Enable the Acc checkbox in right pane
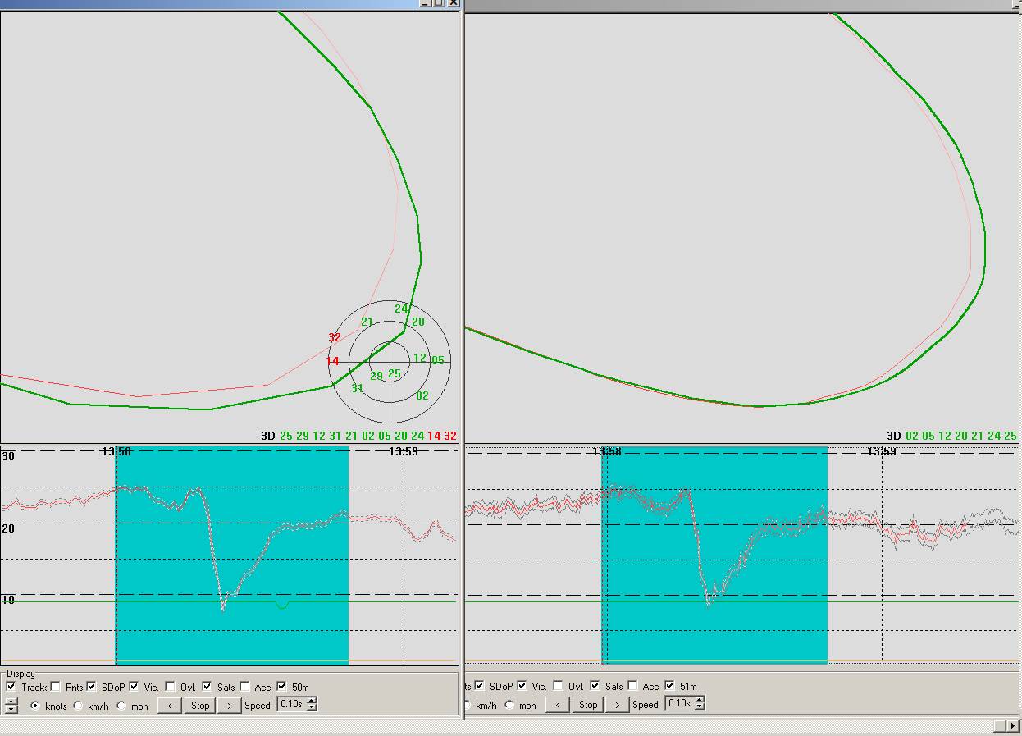This screenshot has height=736, width=1022. [633, 686]
